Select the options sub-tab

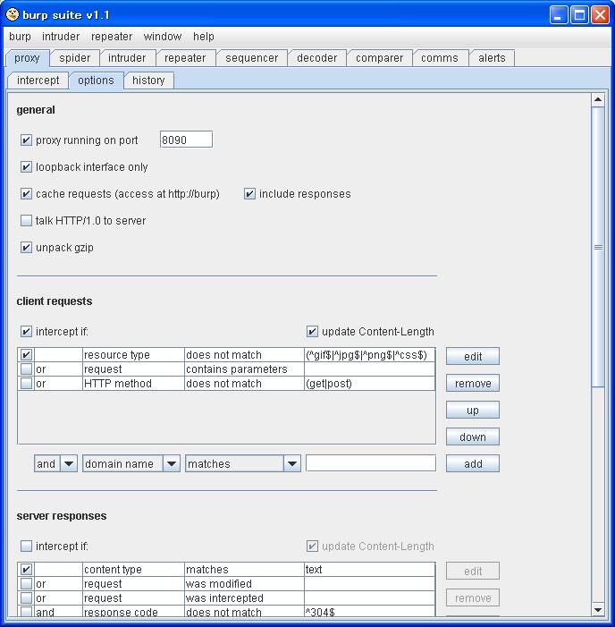[x=96, y=80]
